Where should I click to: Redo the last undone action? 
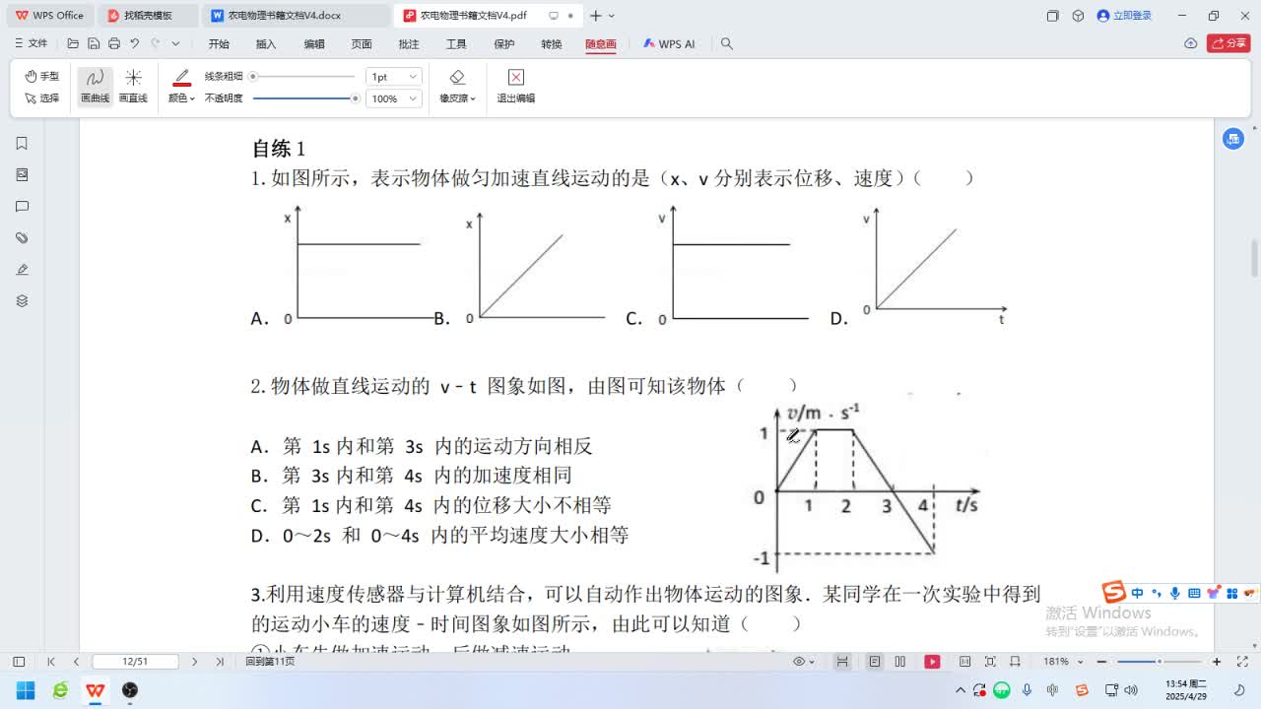tap(156, 43)
